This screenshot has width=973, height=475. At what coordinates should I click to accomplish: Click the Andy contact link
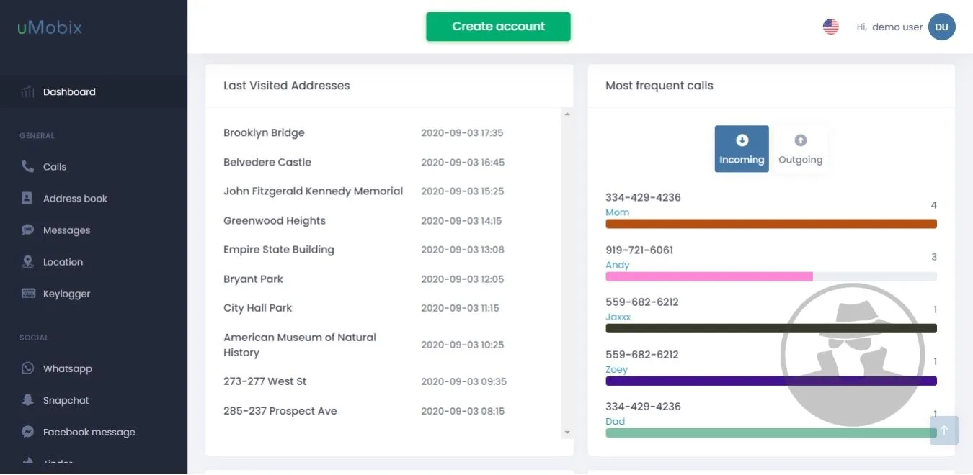[x=617, y=265]
